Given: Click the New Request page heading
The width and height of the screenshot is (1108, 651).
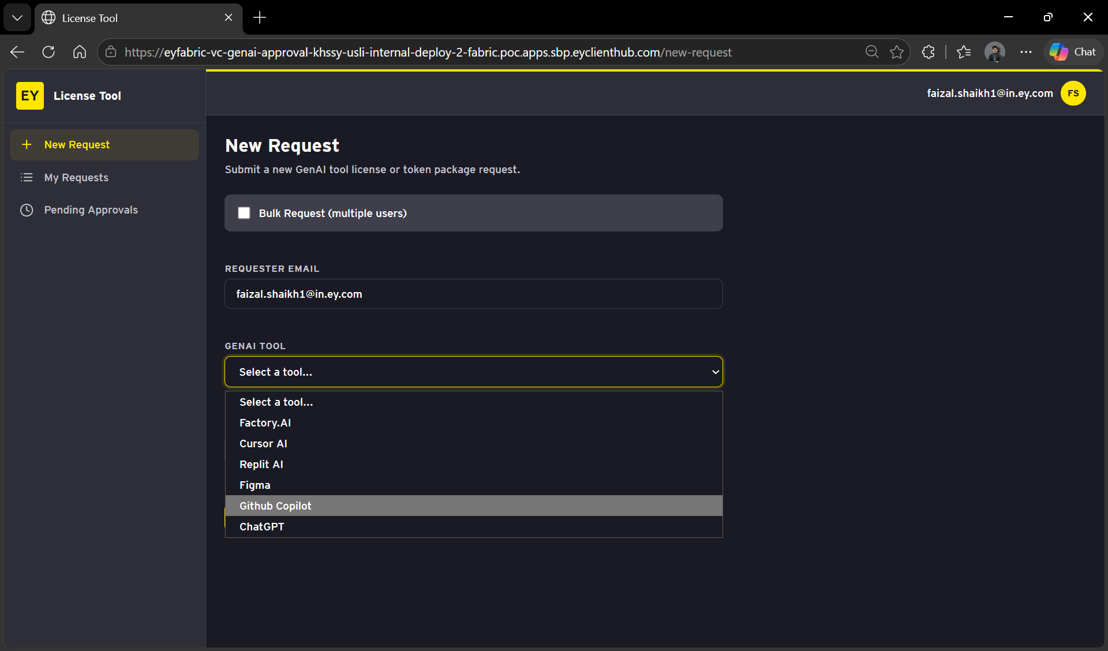Looking at the screenshot, I should [282, 146].
